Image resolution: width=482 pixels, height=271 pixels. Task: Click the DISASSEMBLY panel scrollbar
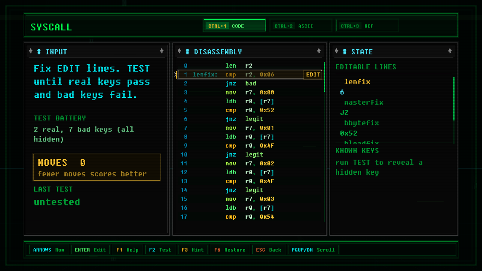pos(324,141)
